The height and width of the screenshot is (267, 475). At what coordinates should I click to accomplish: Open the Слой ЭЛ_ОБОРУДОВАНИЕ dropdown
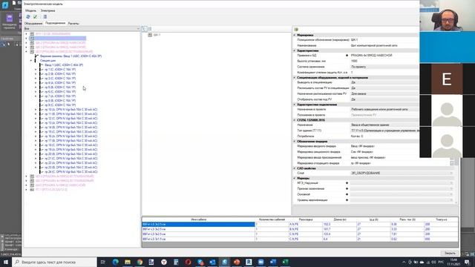(x=451, y=173)
